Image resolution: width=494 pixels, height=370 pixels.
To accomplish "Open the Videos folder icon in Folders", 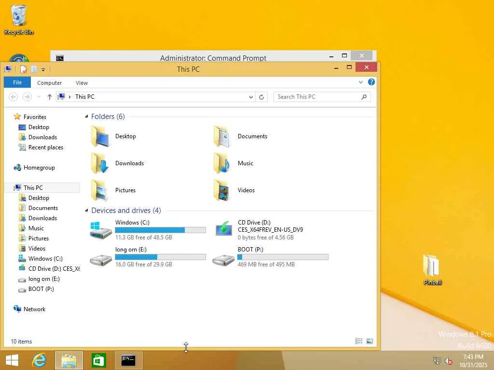I will tap(223, 190).
